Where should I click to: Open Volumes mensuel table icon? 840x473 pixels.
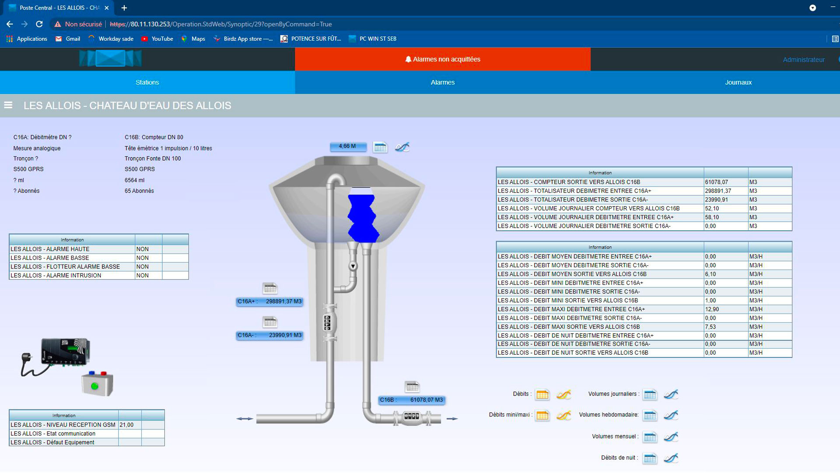pyautogui.click(x=650, y=437)
